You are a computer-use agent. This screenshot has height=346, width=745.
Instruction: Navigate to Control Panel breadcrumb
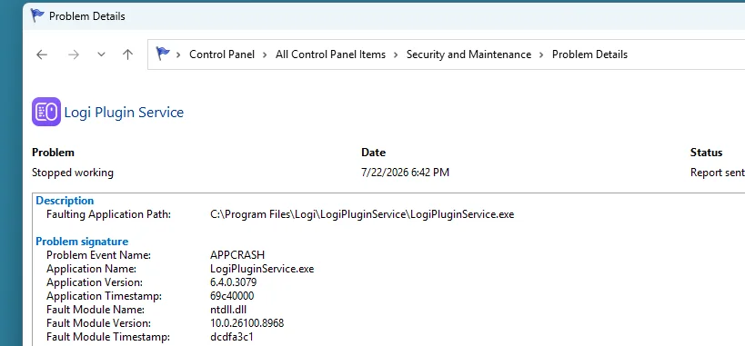222,54
